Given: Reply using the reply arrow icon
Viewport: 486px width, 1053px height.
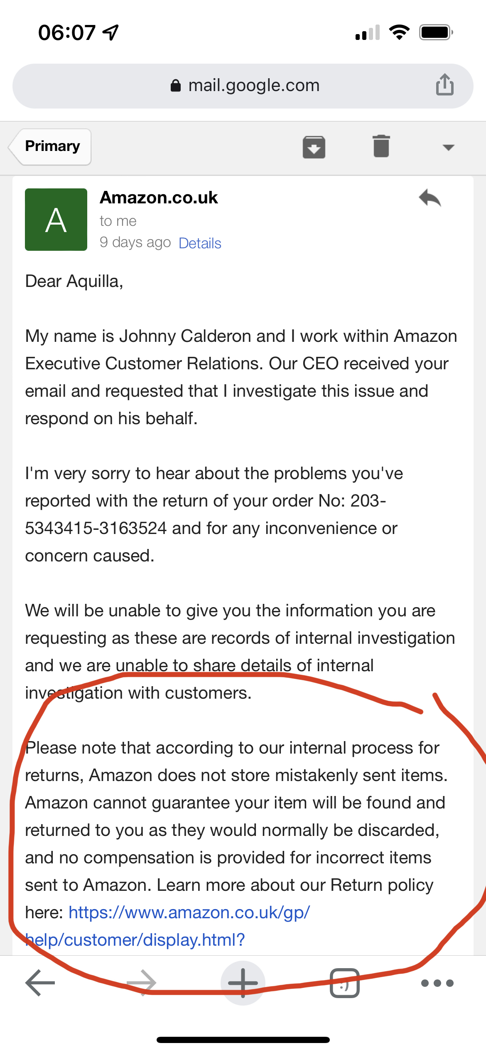Looking at the screenshot, I should click(x=430, y=198).
